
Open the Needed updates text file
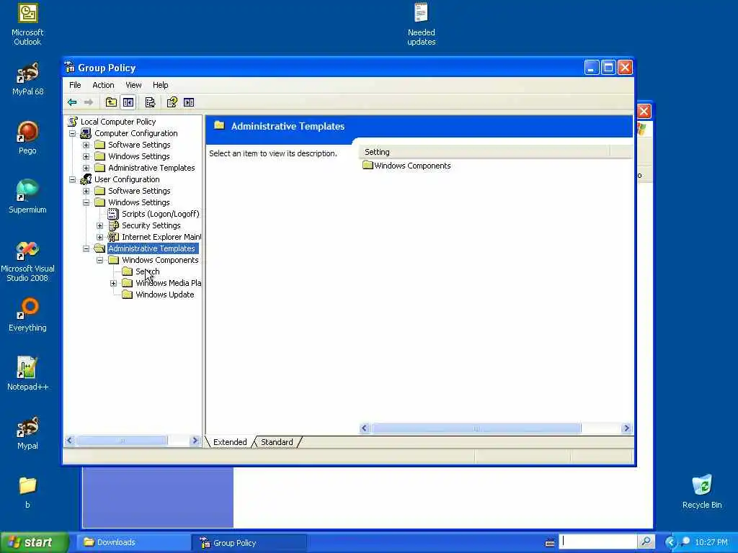(421, 24)
